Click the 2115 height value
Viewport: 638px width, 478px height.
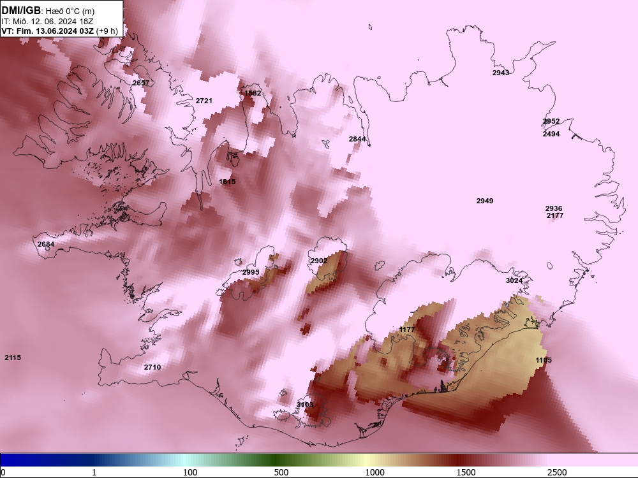click(x=13, y=358)
